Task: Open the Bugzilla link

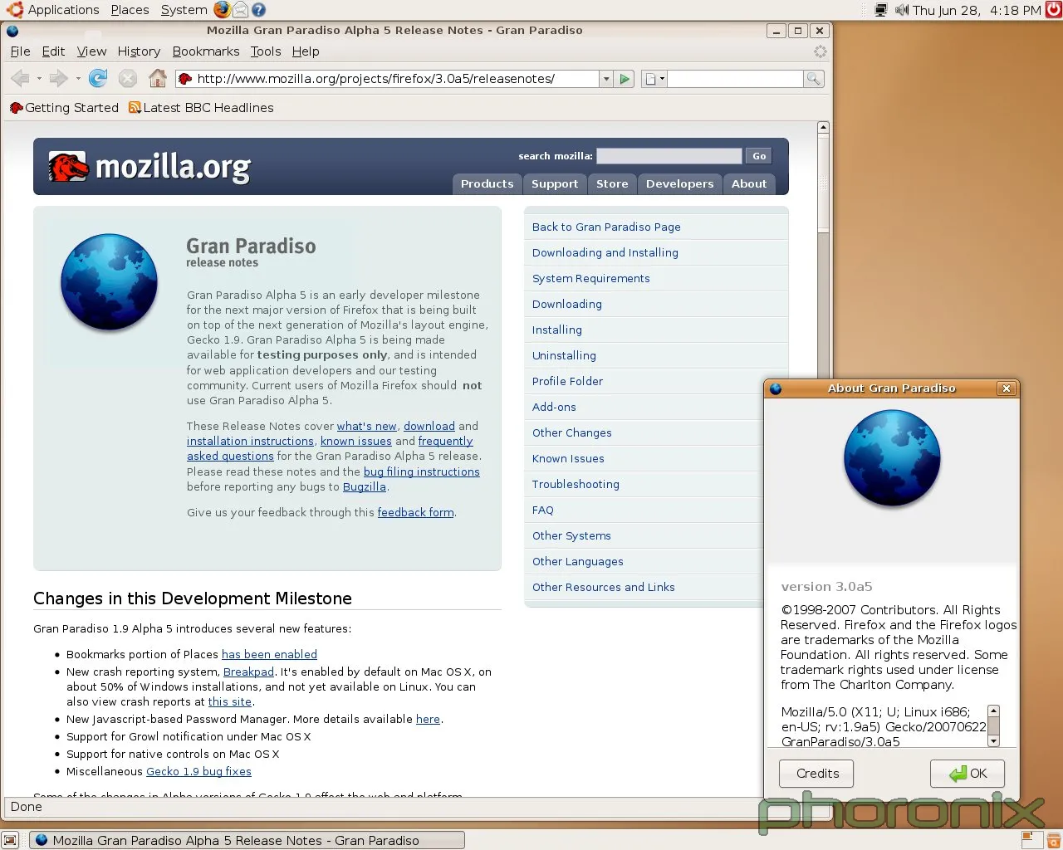Action: tap(365, 486)
